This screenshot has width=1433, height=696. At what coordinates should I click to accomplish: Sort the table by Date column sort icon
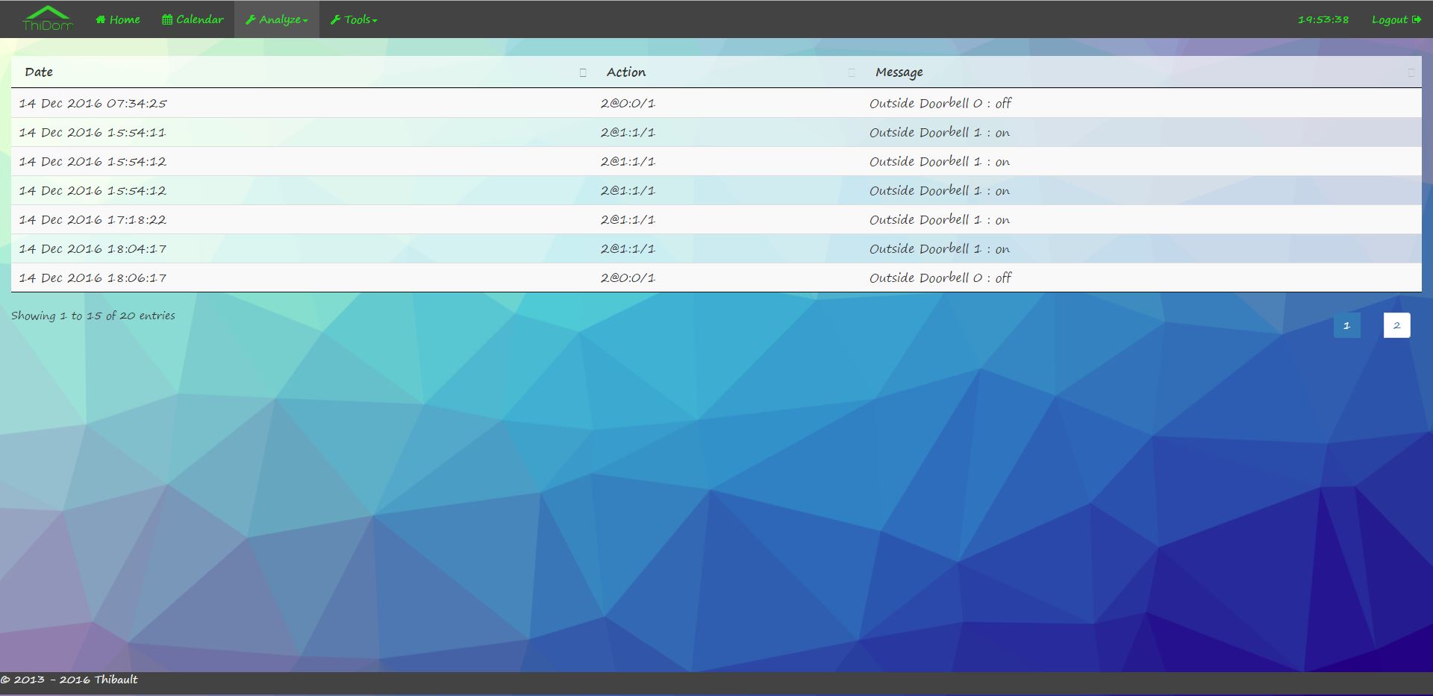coord(583,72)
